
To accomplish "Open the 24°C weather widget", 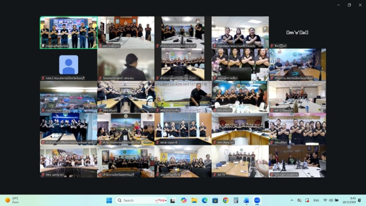I will 14,200.
